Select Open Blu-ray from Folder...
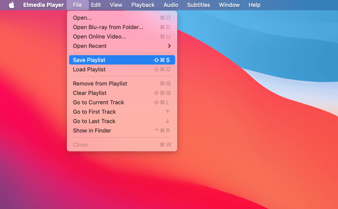The width and height of the screenshot is (338, 209). tap(122, 27)
